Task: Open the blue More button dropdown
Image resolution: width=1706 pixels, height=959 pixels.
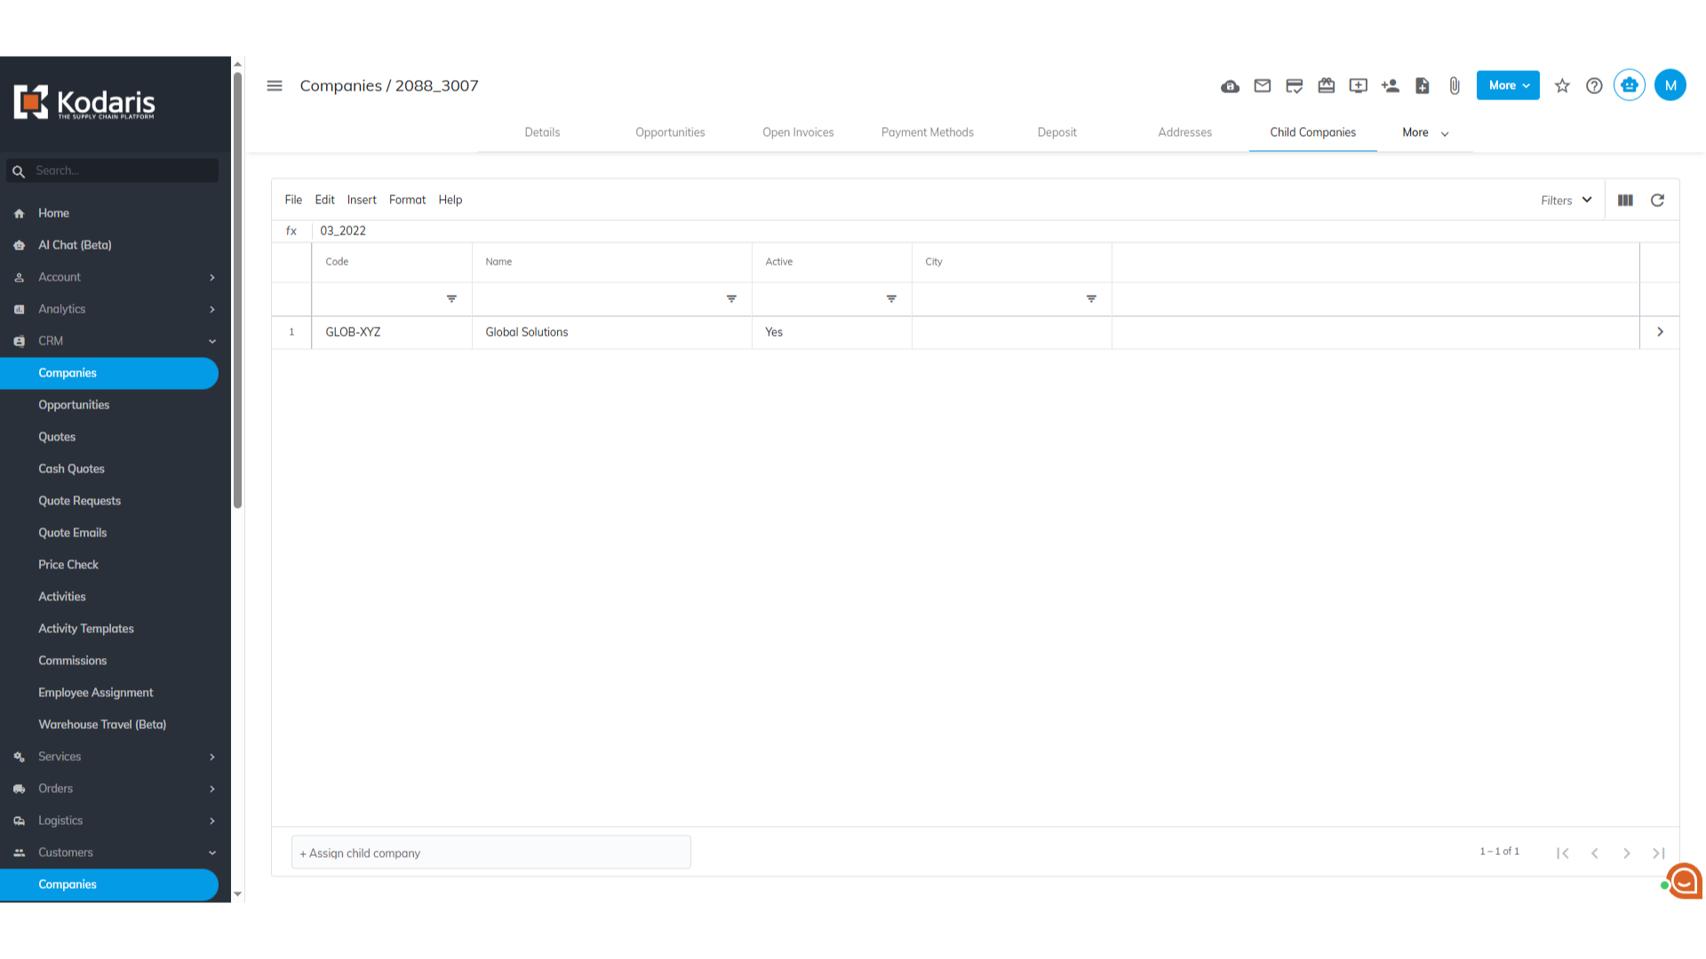Action: pos(1508,86)
